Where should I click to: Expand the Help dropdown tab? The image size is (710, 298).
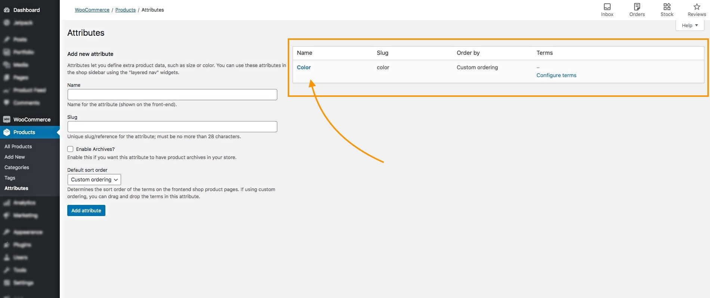coord(689,25)
